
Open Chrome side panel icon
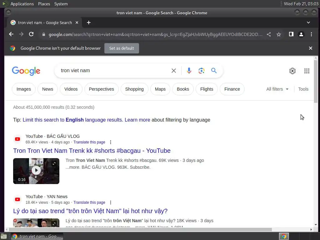(291, 34)
